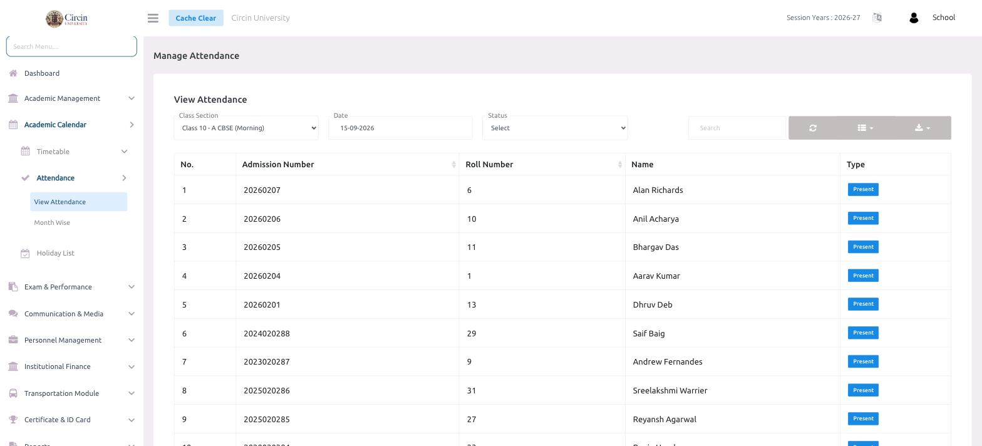Click Present badge for Reyansh Agarwal
The width and height of the screenshot is (982, 446).
click(x=863, y=418)
